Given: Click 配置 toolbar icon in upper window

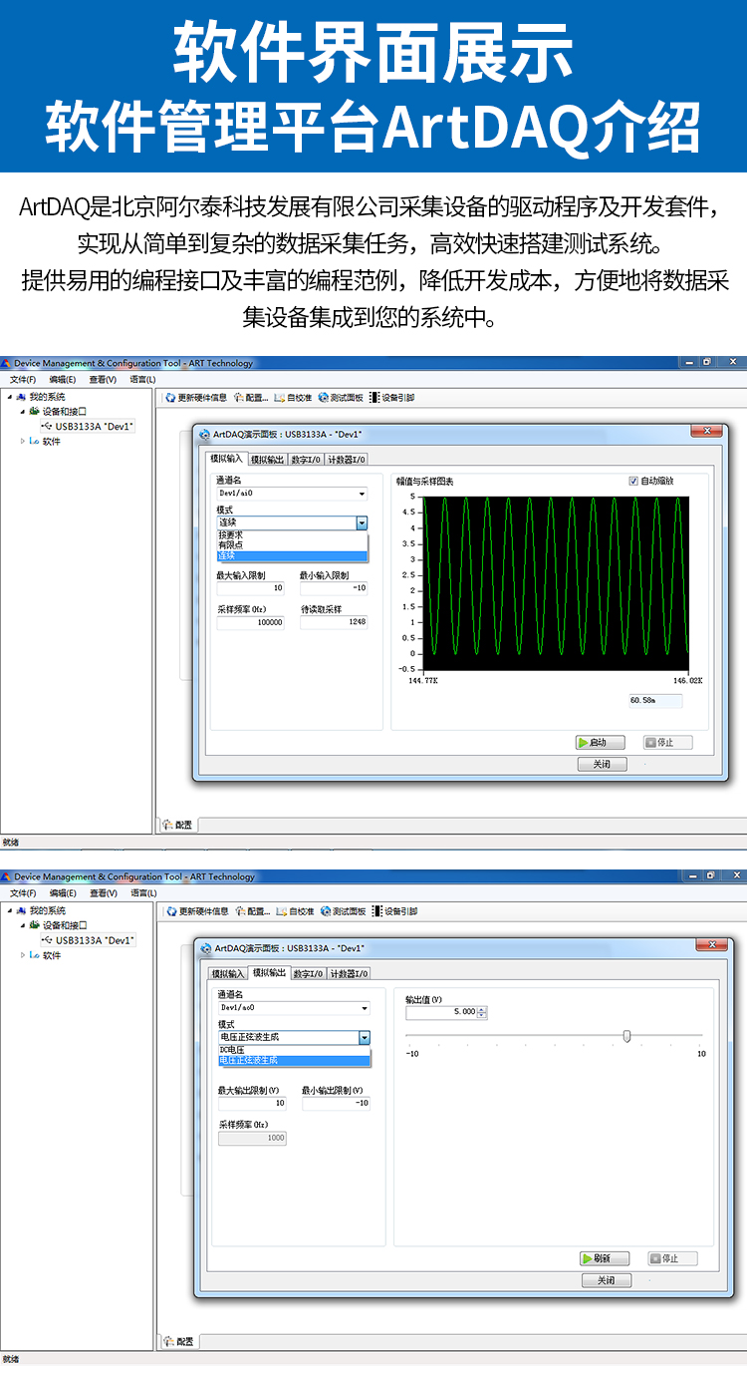Looking at the screenshot, I should 238,398.
